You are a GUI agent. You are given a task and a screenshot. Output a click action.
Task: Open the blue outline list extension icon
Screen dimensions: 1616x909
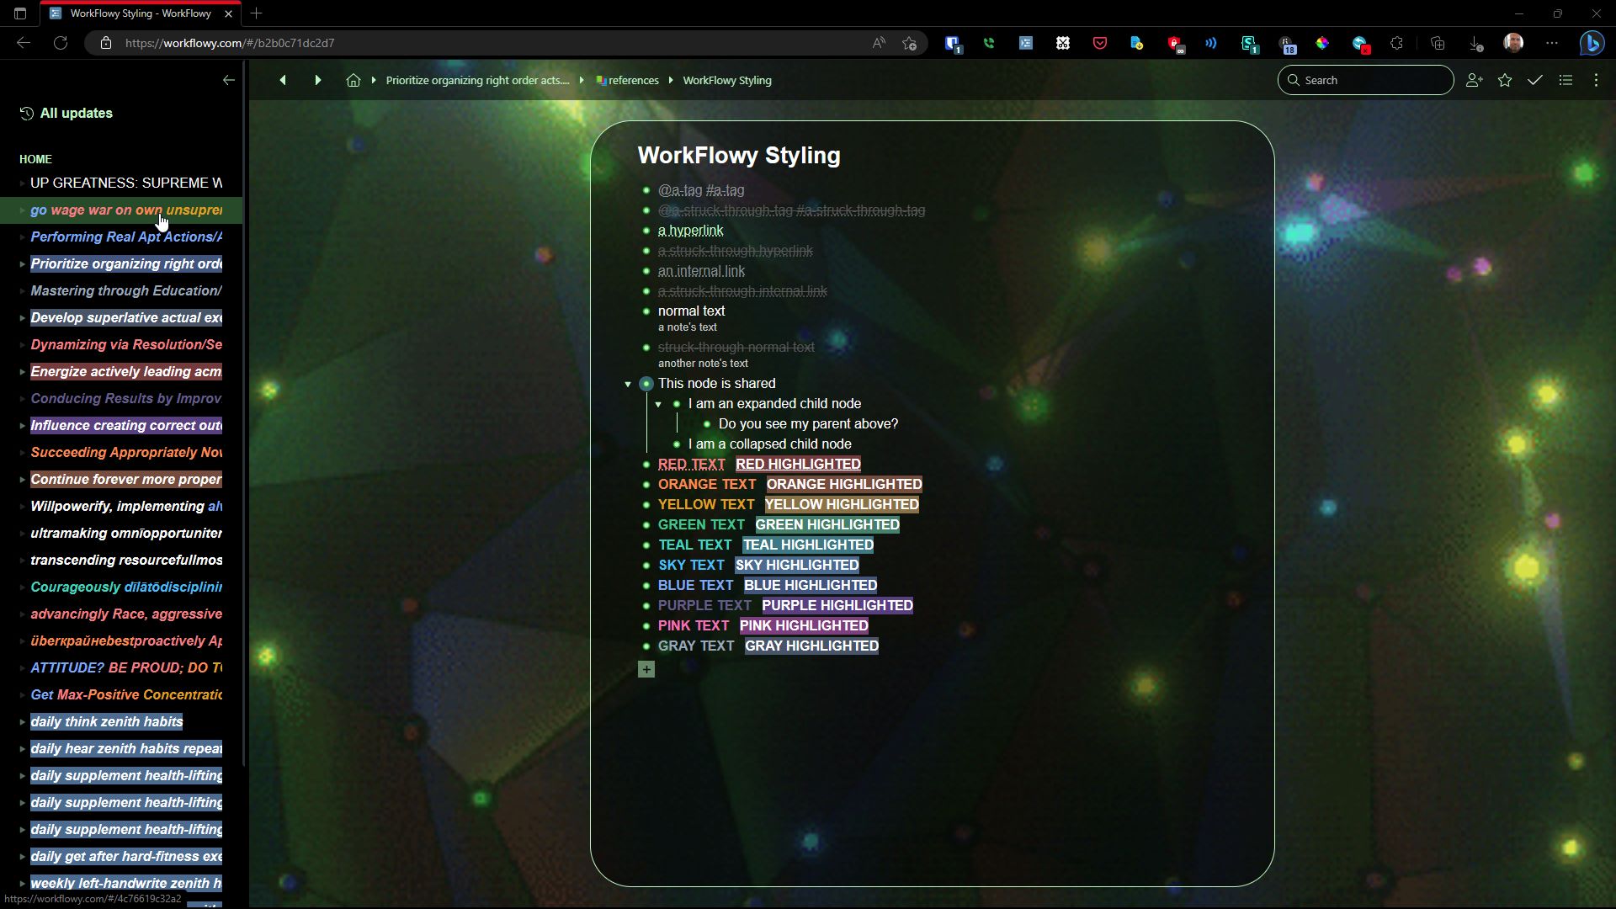[1026, 43]
